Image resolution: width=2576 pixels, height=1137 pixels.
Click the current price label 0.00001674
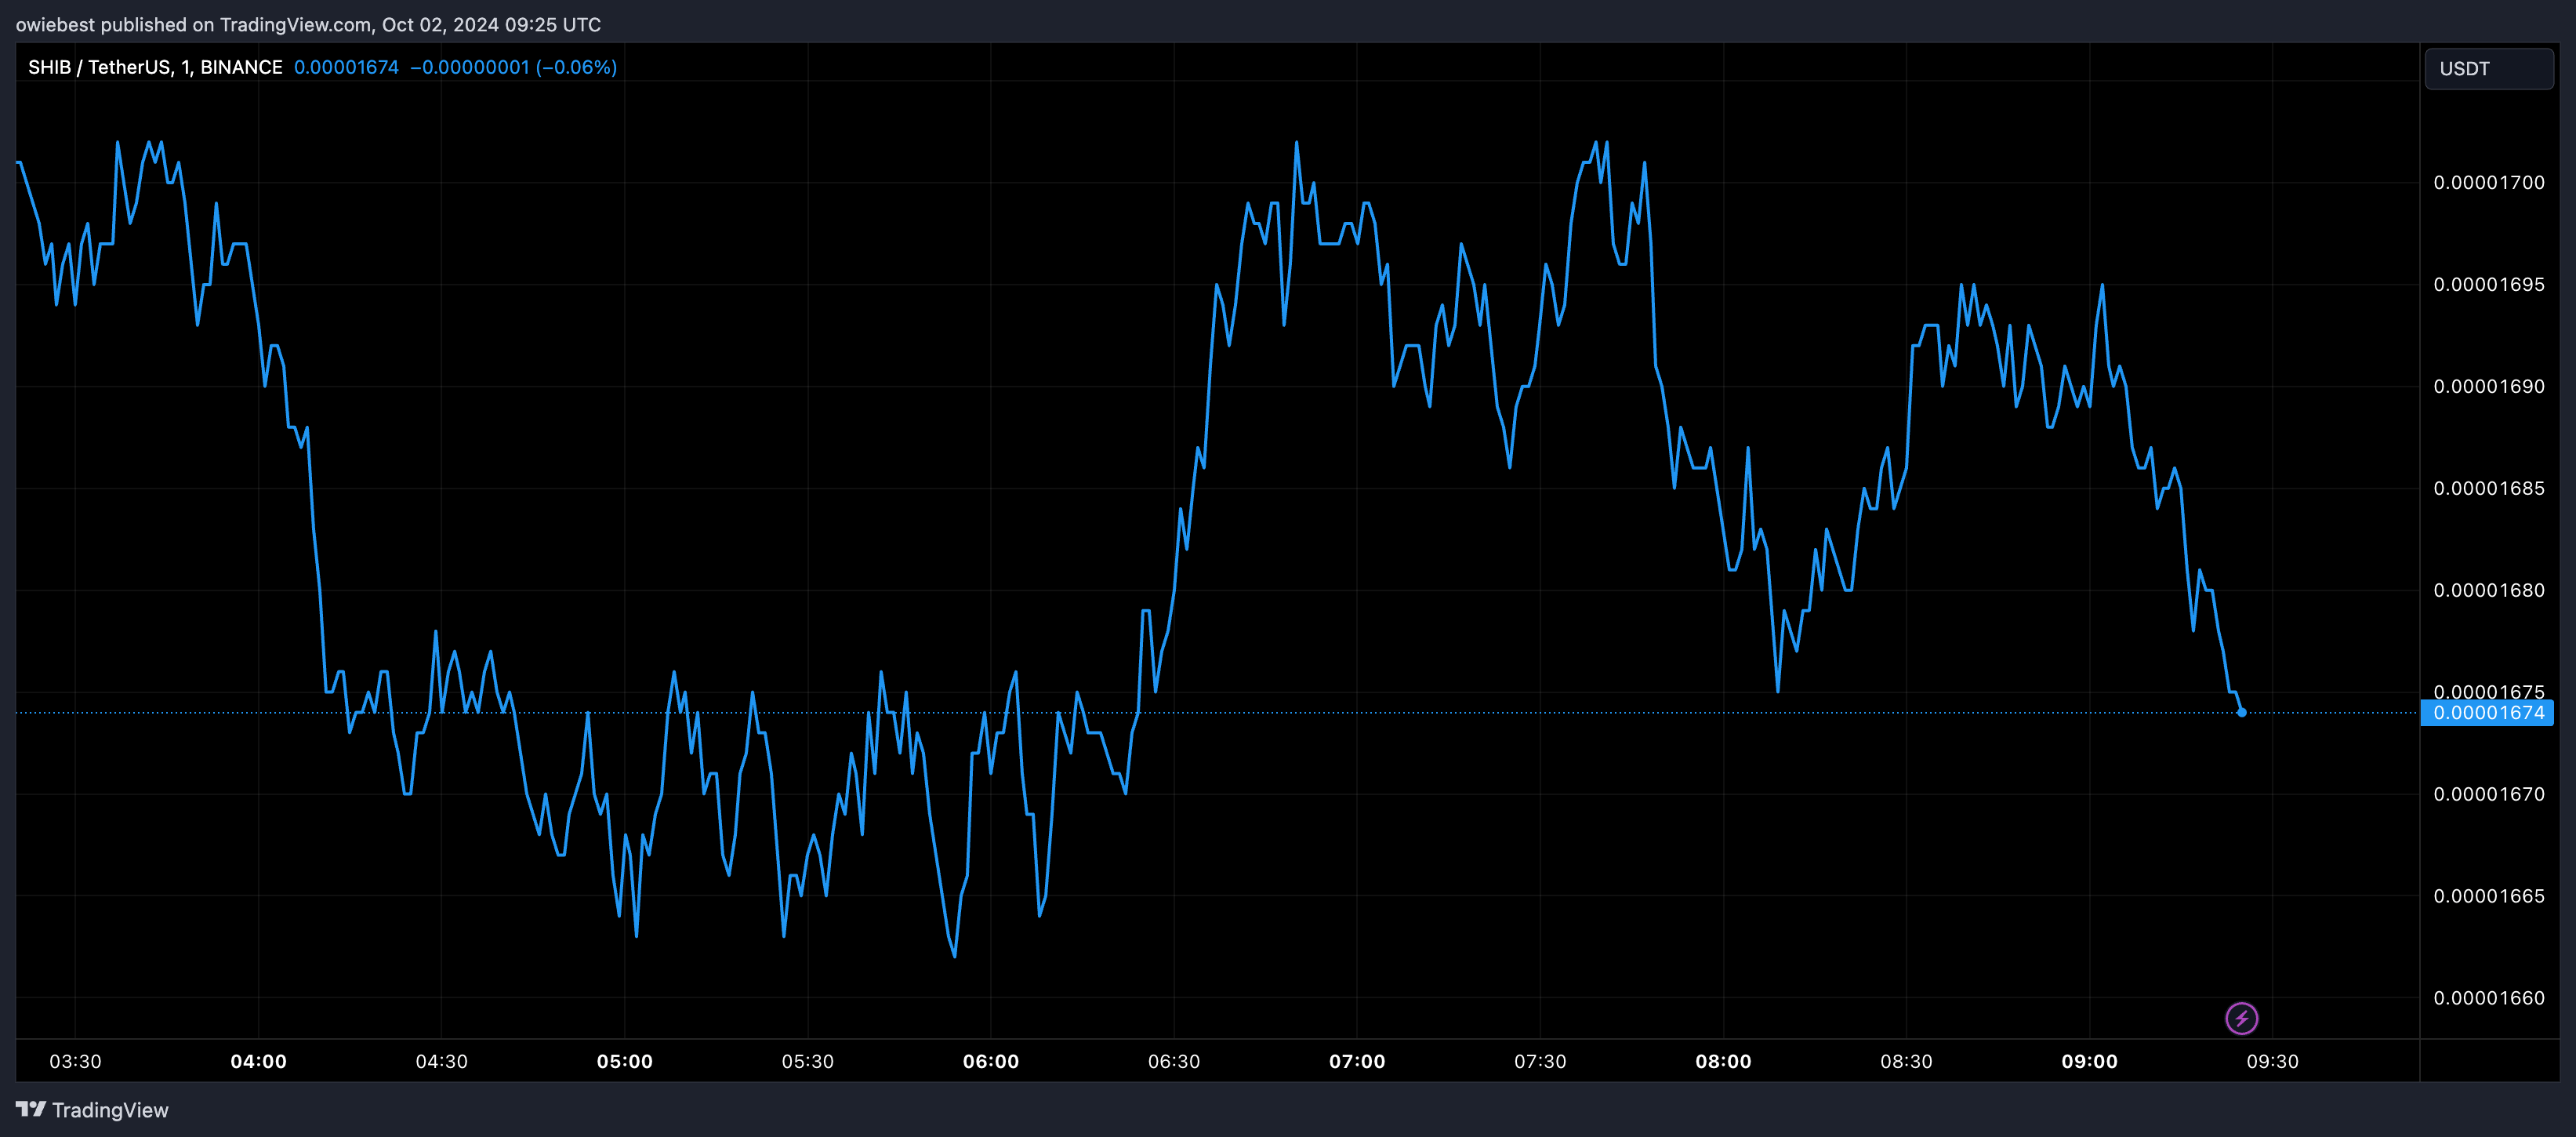[x=2487, y=713]
